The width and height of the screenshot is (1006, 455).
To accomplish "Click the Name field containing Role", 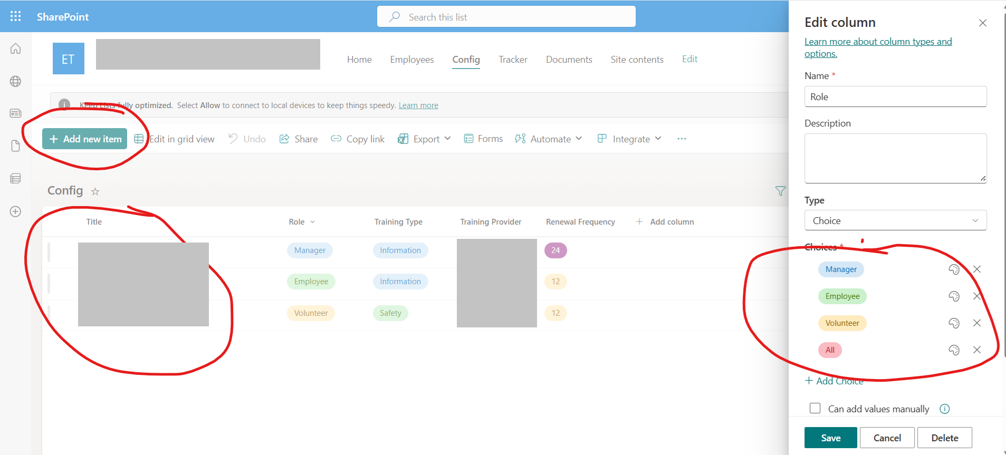I will click(x=895, y=96).
